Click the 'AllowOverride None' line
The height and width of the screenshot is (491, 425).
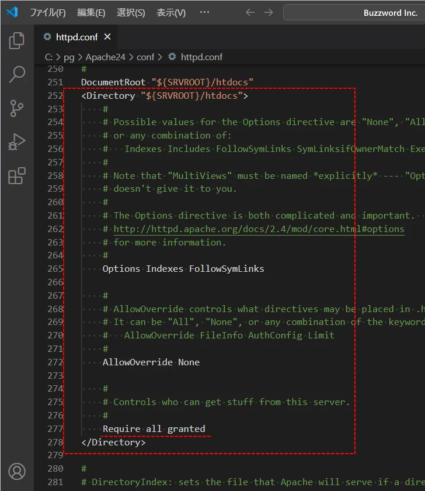(x=151, y=362)
